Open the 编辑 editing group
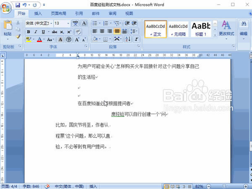Screen dimensions: 252x189 coord(244,30)
